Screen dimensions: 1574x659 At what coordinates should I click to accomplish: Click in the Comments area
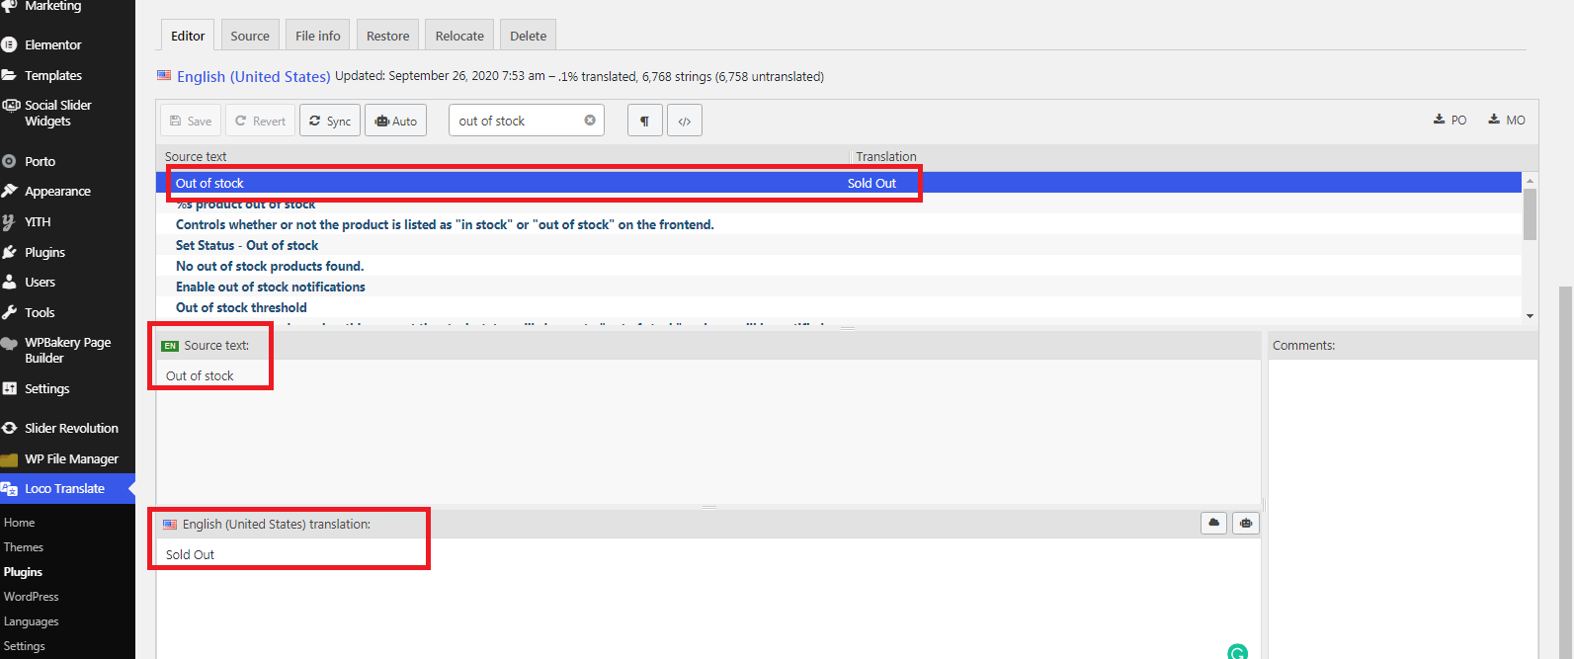click(x=1403, y=509)
